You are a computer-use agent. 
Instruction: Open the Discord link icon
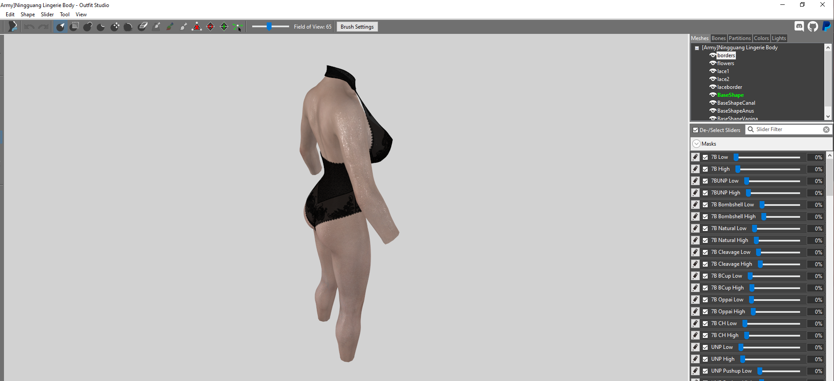click(x=799, y=26)
